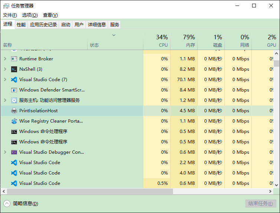Sort processes by the CPU column header
This screenshot has height=213, width=280.
click(157, 41)
